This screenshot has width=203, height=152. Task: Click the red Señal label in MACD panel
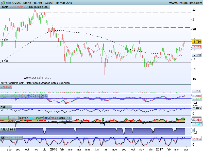(x=22, y=96)
